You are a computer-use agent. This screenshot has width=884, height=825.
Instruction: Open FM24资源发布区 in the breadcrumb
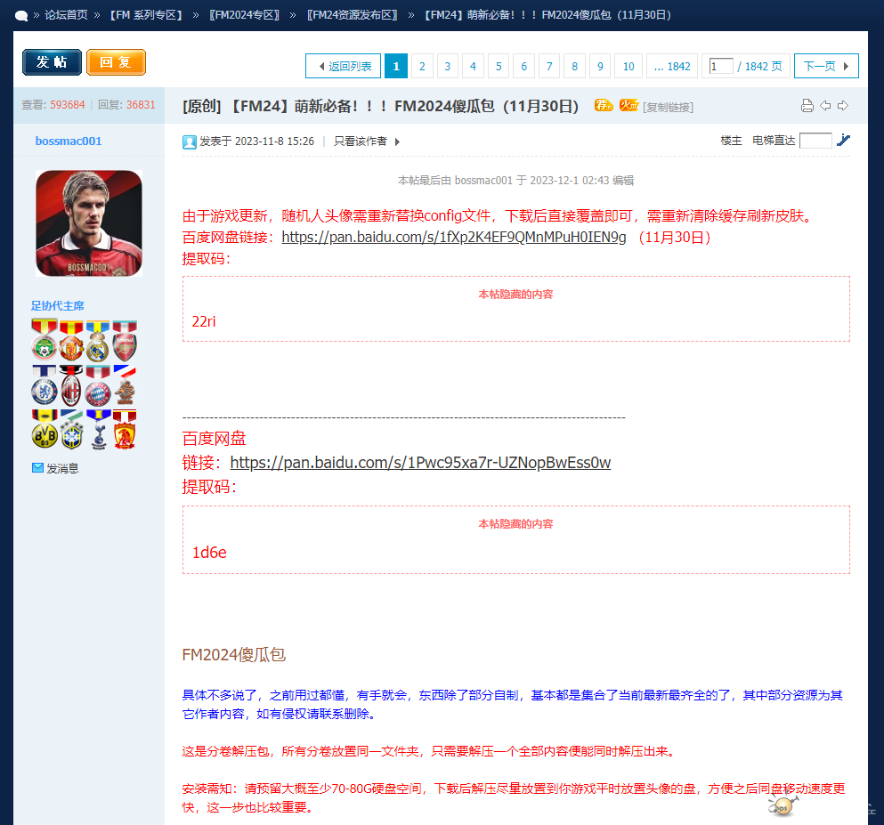[353, 15]
